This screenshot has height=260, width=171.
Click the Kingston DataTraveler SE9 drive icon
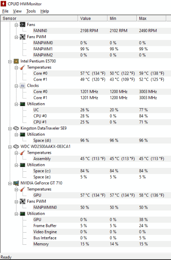click(x=16, y=128)
